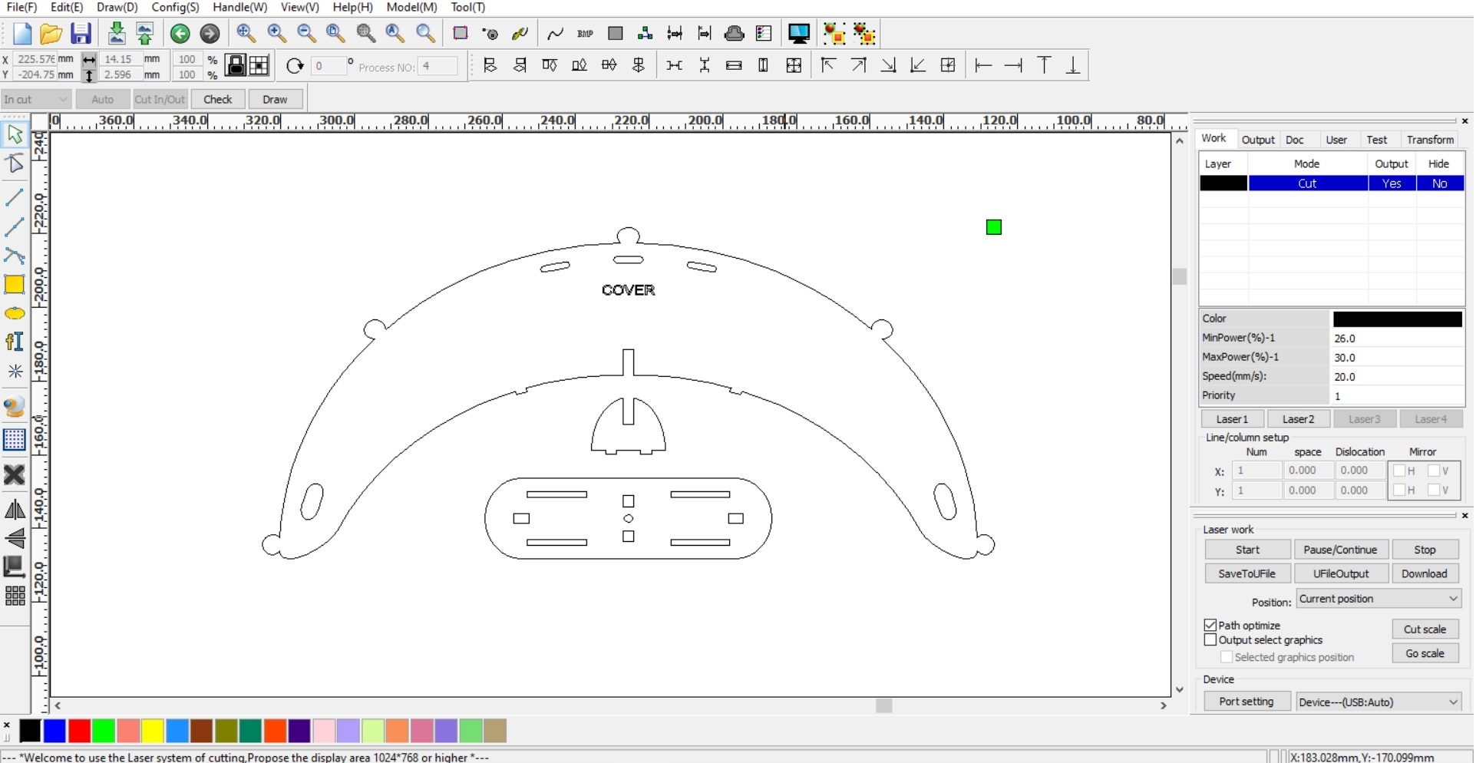This screenshot has height=763, width=1476.
Task: Pick the red swatch in the bottom palette
Action: 79,732
